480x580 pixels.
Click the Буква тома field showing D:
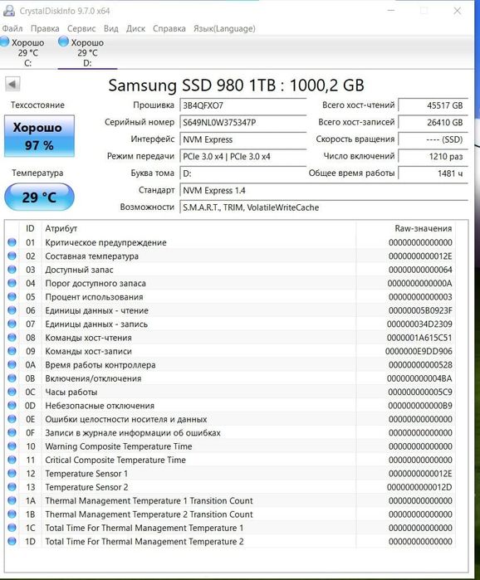click(x=243, y=173)
